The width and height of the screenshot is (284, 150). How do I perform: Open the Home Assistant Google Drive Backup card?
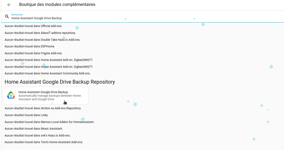tap(46, 96)
